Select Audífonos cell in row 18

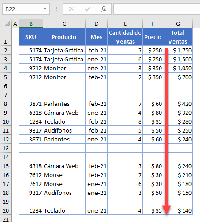64,193
